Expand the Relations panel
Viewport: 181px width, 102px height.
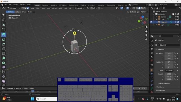(160, 87)
